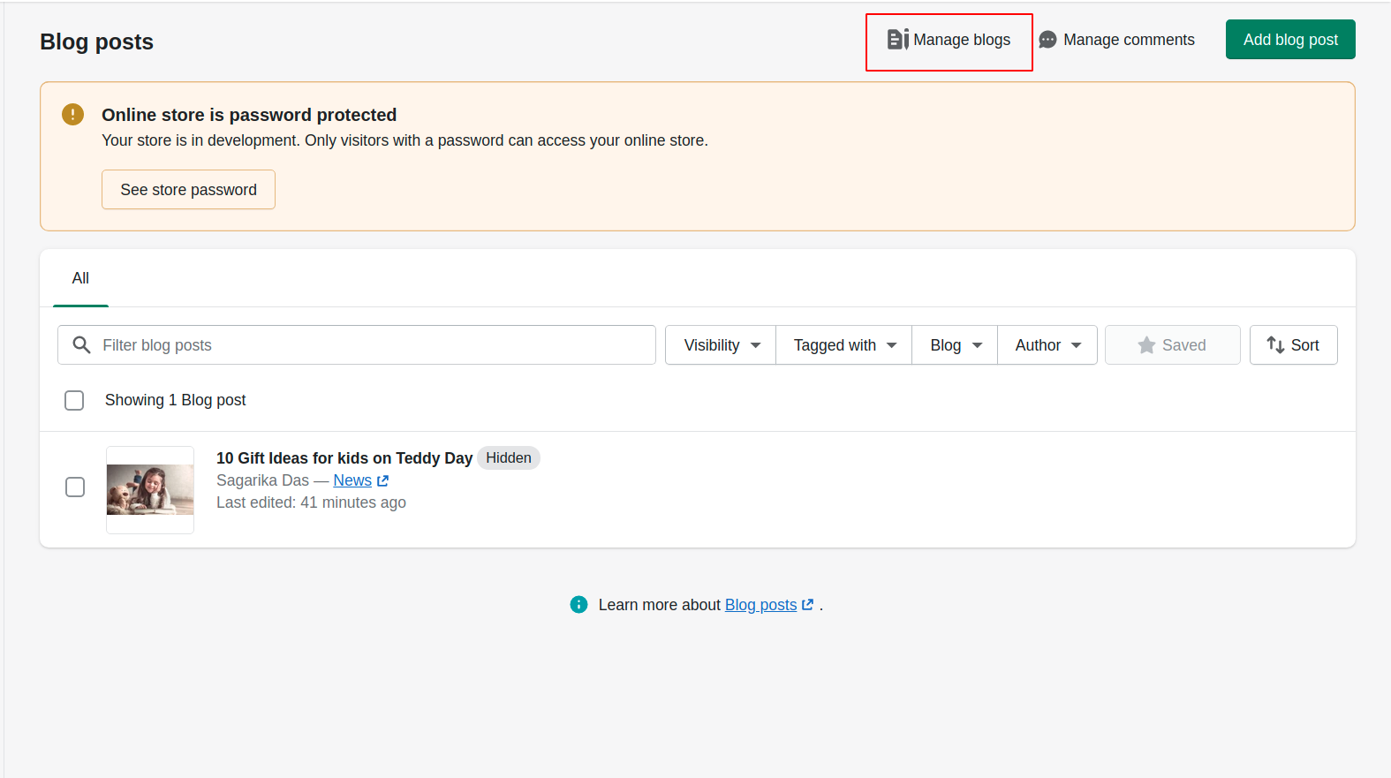Click the Manage blogs document icon
Viewport: 1391px width, 778px height.
click(897, 40)
